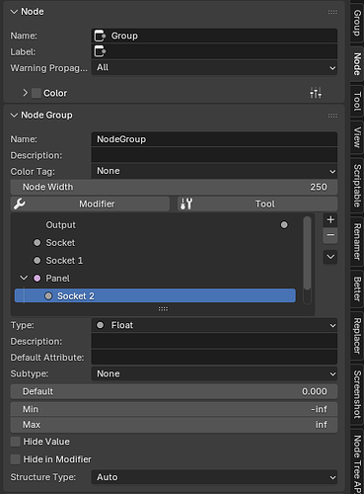Click the NodeGroup name field
This screenshot has width=364, height=494.
tap(214, 139)
